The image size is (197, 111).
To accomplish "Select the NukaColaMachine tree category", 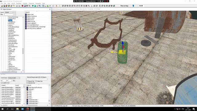I will point(13,47).
